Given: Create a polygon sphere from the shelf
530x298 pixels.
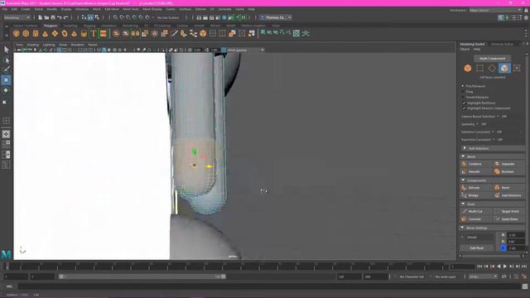Looking at the screenshot, I should point(17,33).
